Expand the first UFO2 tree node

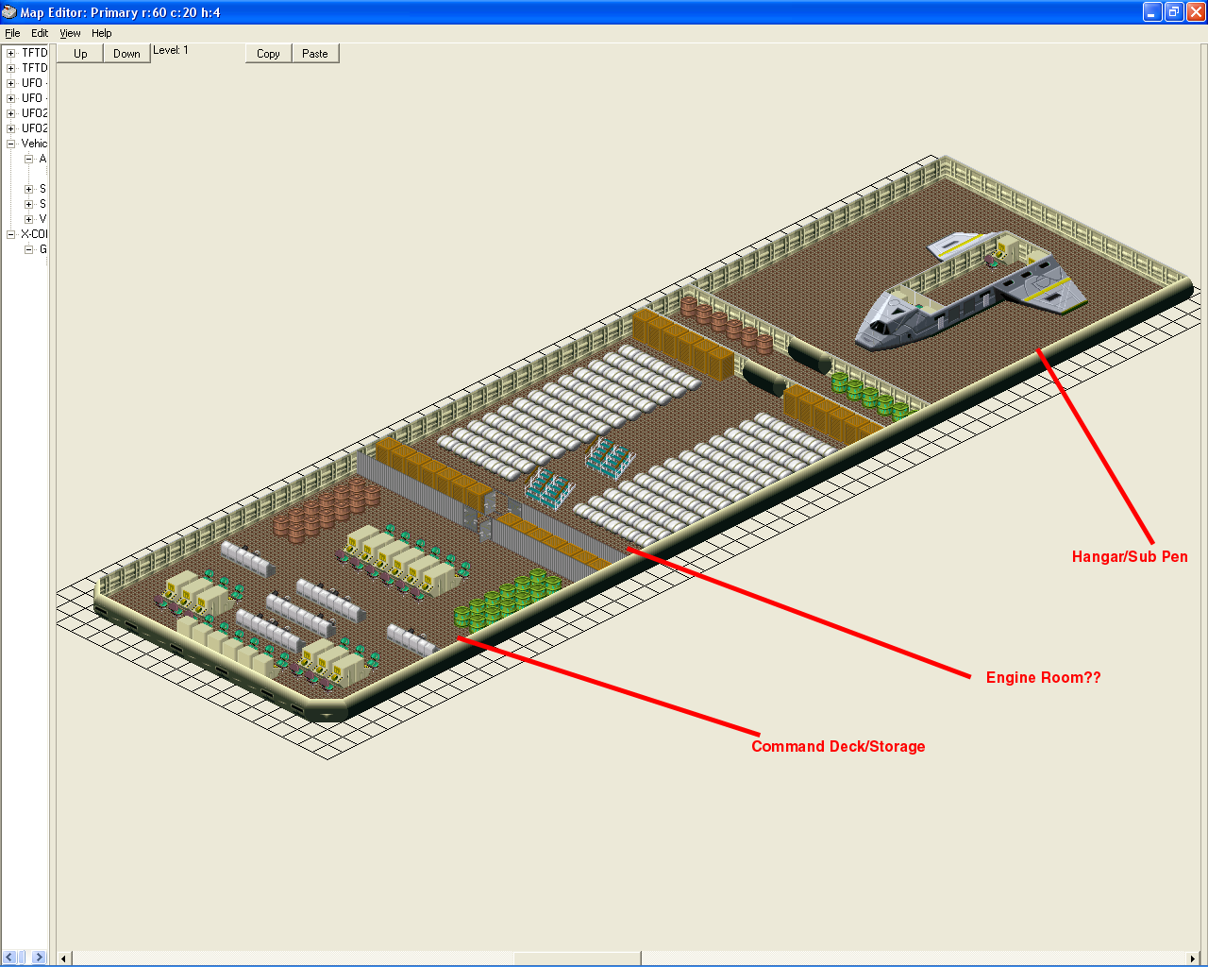(11, 113)
